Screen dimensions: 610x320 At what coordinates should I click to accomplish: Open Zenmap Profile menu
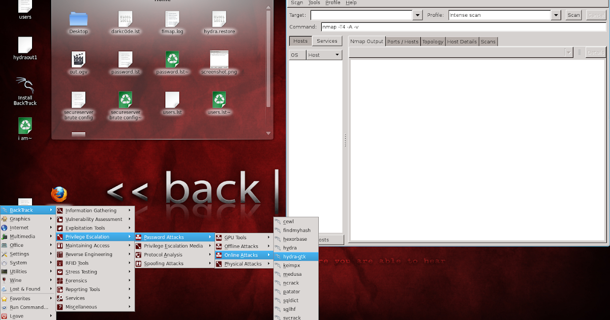pos(333,3)
